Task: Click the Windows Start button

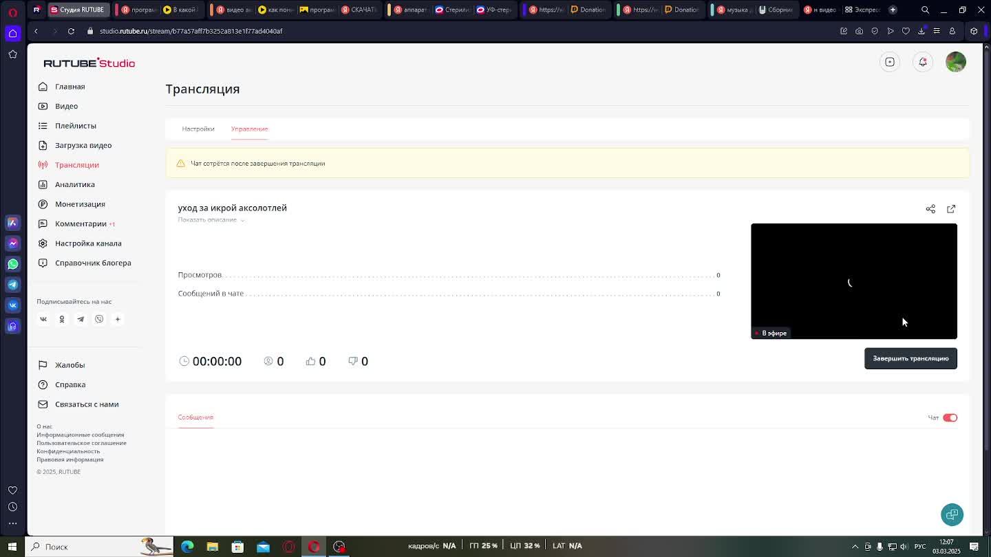Action: click(12, 547)
